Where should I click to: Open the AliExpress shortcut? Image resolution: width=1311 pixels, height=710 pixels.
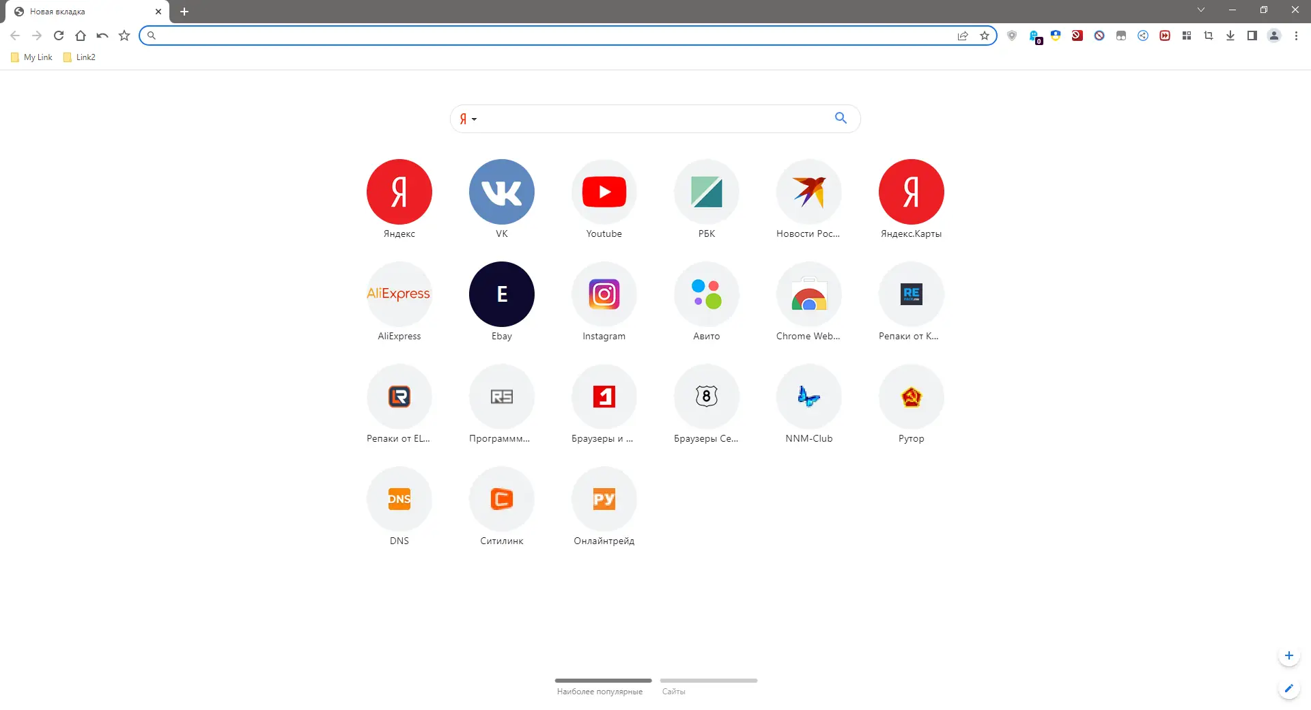399,294
